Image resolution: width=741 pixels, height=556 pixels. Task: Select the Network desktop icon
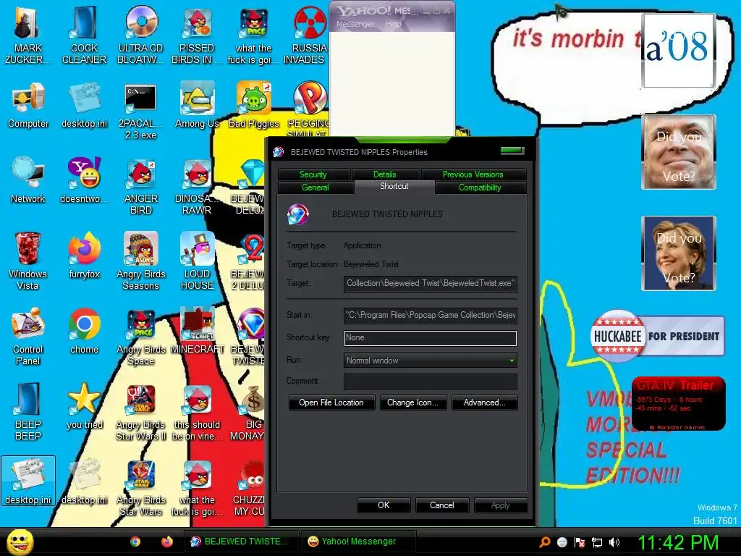[x=28, y=180]
